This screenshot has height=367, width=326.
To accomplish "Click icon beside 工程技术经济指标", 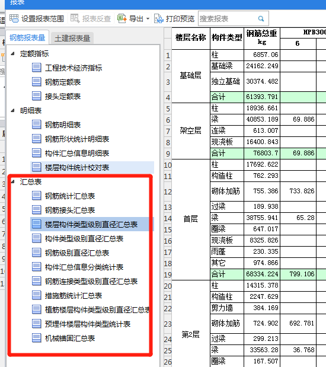I will [37, 68].
